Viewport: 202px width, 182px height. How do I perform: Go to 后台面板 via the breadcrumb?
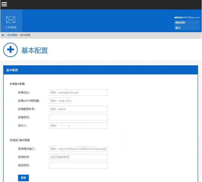click(x=12, y=35)
